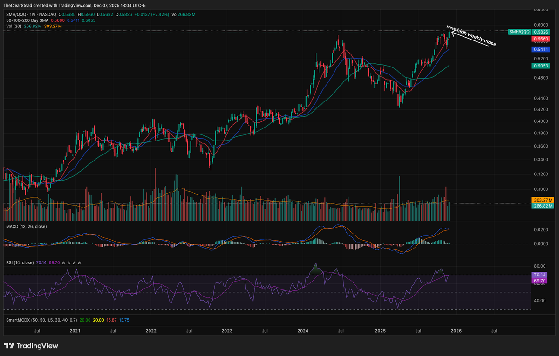Click the 0.5200 price axis label

tap(541, 59)
